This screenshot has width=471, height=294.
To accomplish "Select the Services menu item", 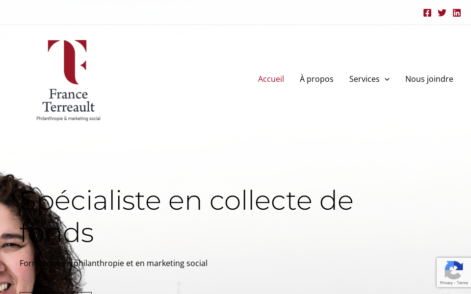I will point(364,79).
